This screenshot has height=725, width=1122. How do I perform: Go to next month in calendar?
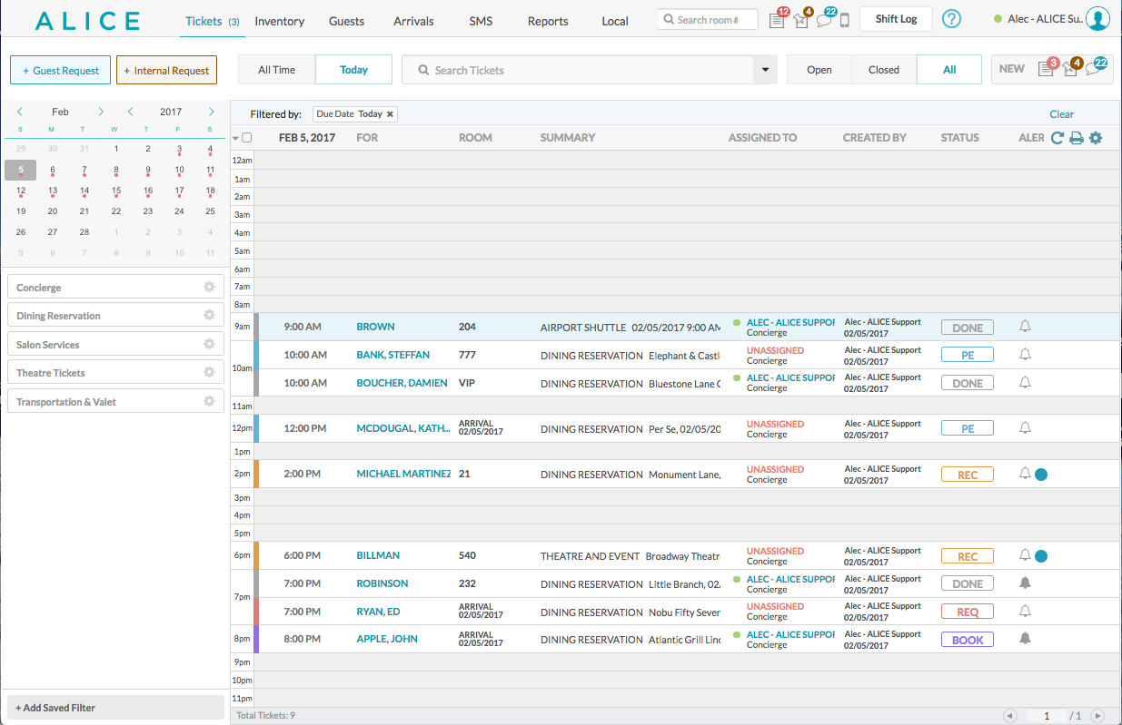[x=101, y=112]
